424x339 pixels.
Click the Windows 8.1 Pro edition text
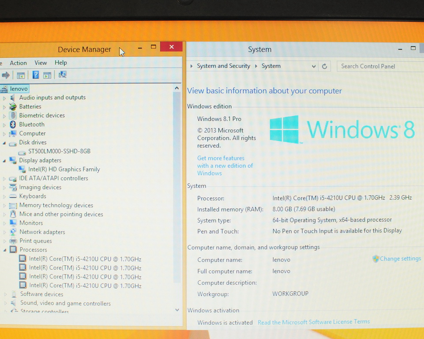tap(219, 119)
